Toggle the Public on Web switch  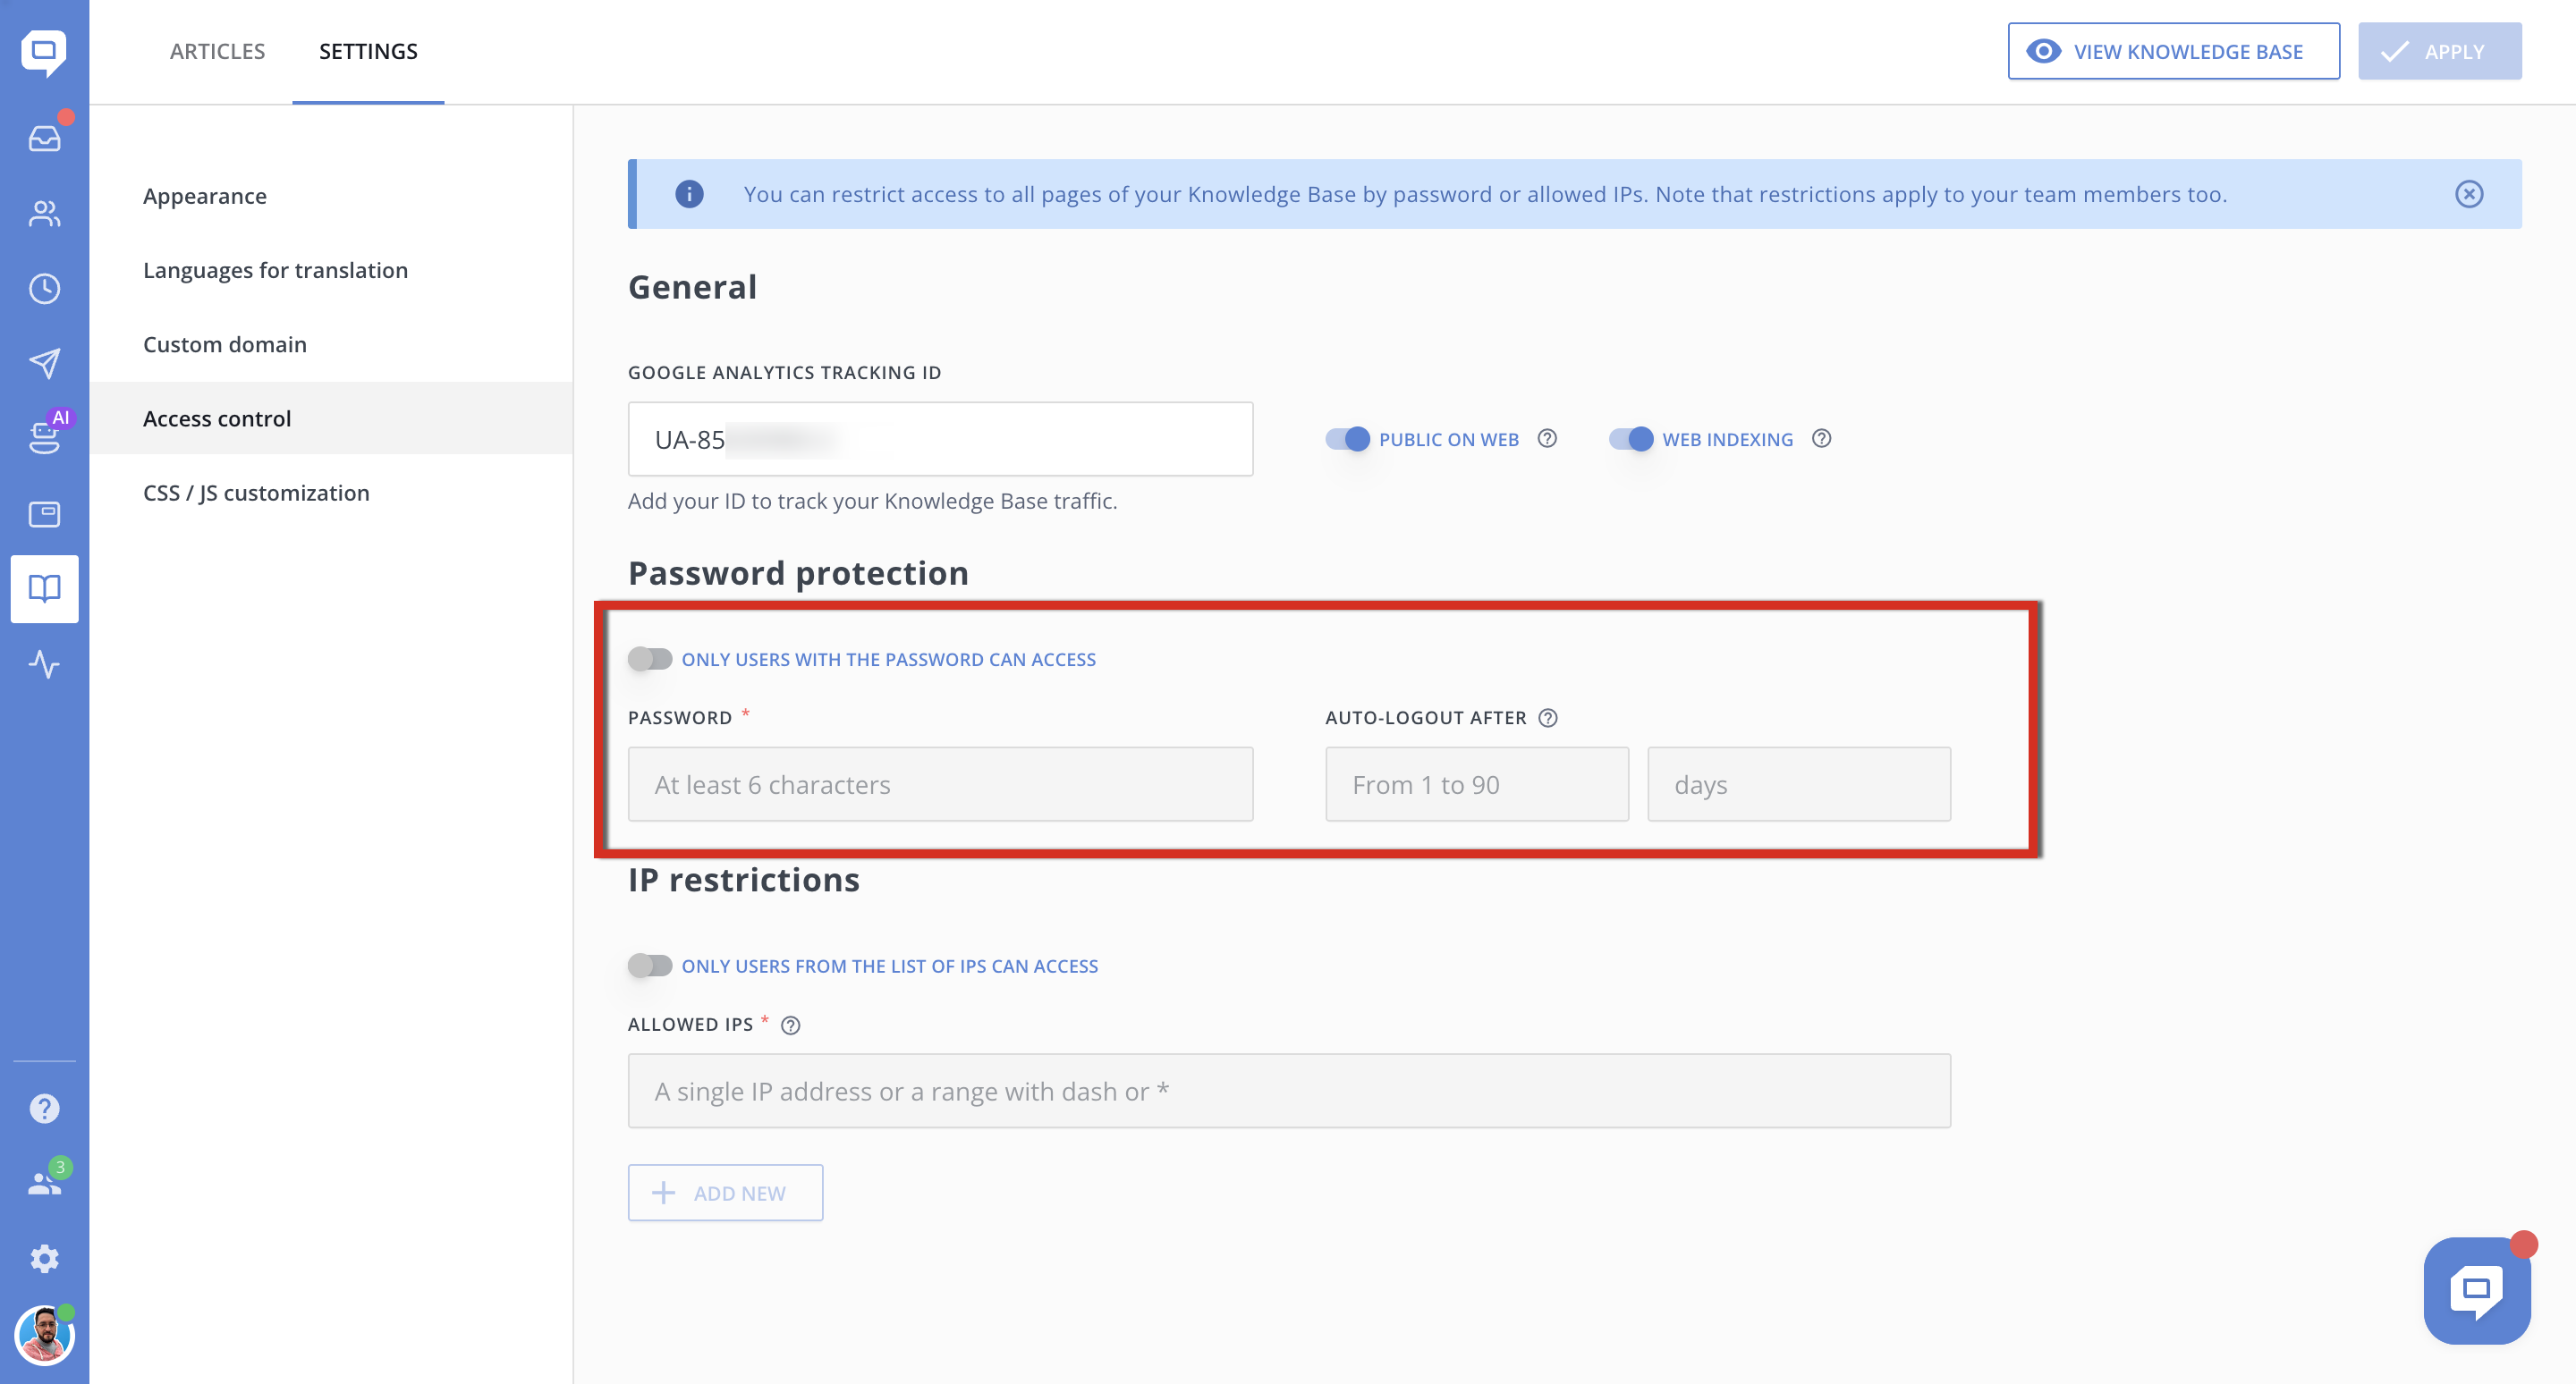pyautogui.click(x=1347, y=439)
